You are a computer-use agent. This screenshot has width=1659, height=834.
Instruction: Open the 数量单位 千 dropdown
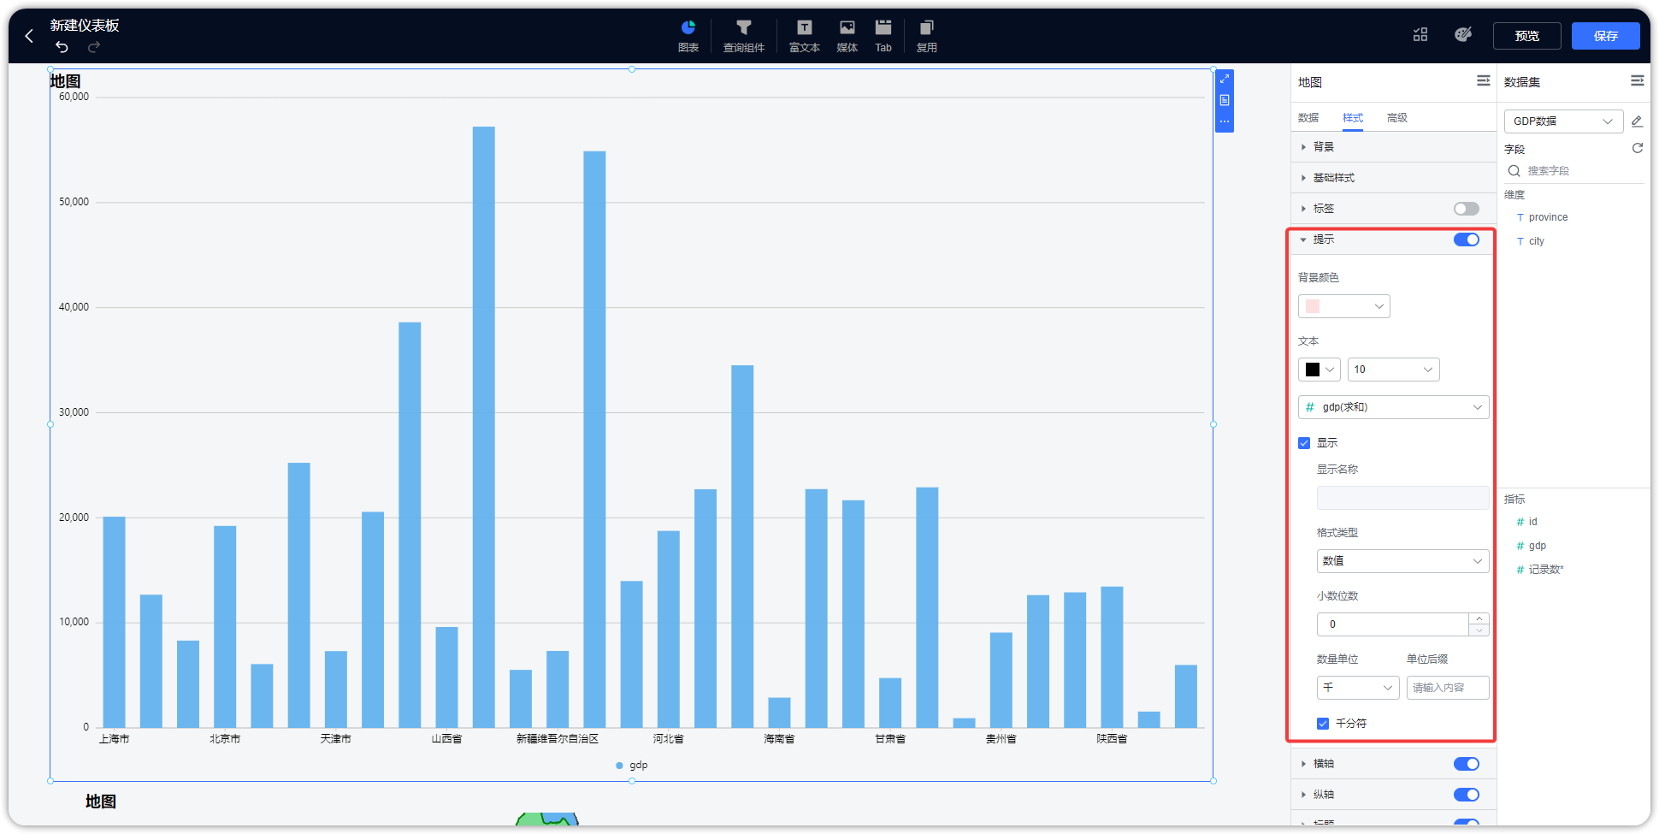pos(1358,688)
